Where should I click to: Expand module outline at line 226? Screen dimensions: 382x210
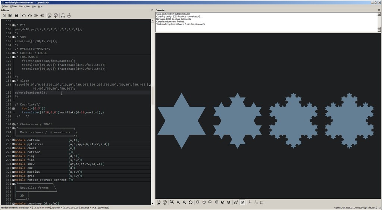click(13, 140)
